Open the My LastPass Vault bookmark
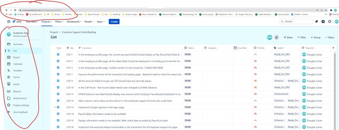 point(34,15)
